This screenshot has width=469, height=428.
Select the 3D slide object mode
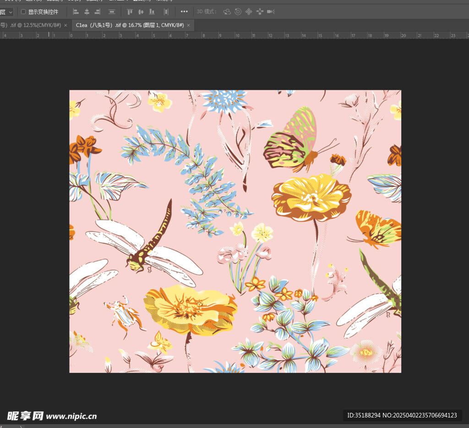pos(260,11)
